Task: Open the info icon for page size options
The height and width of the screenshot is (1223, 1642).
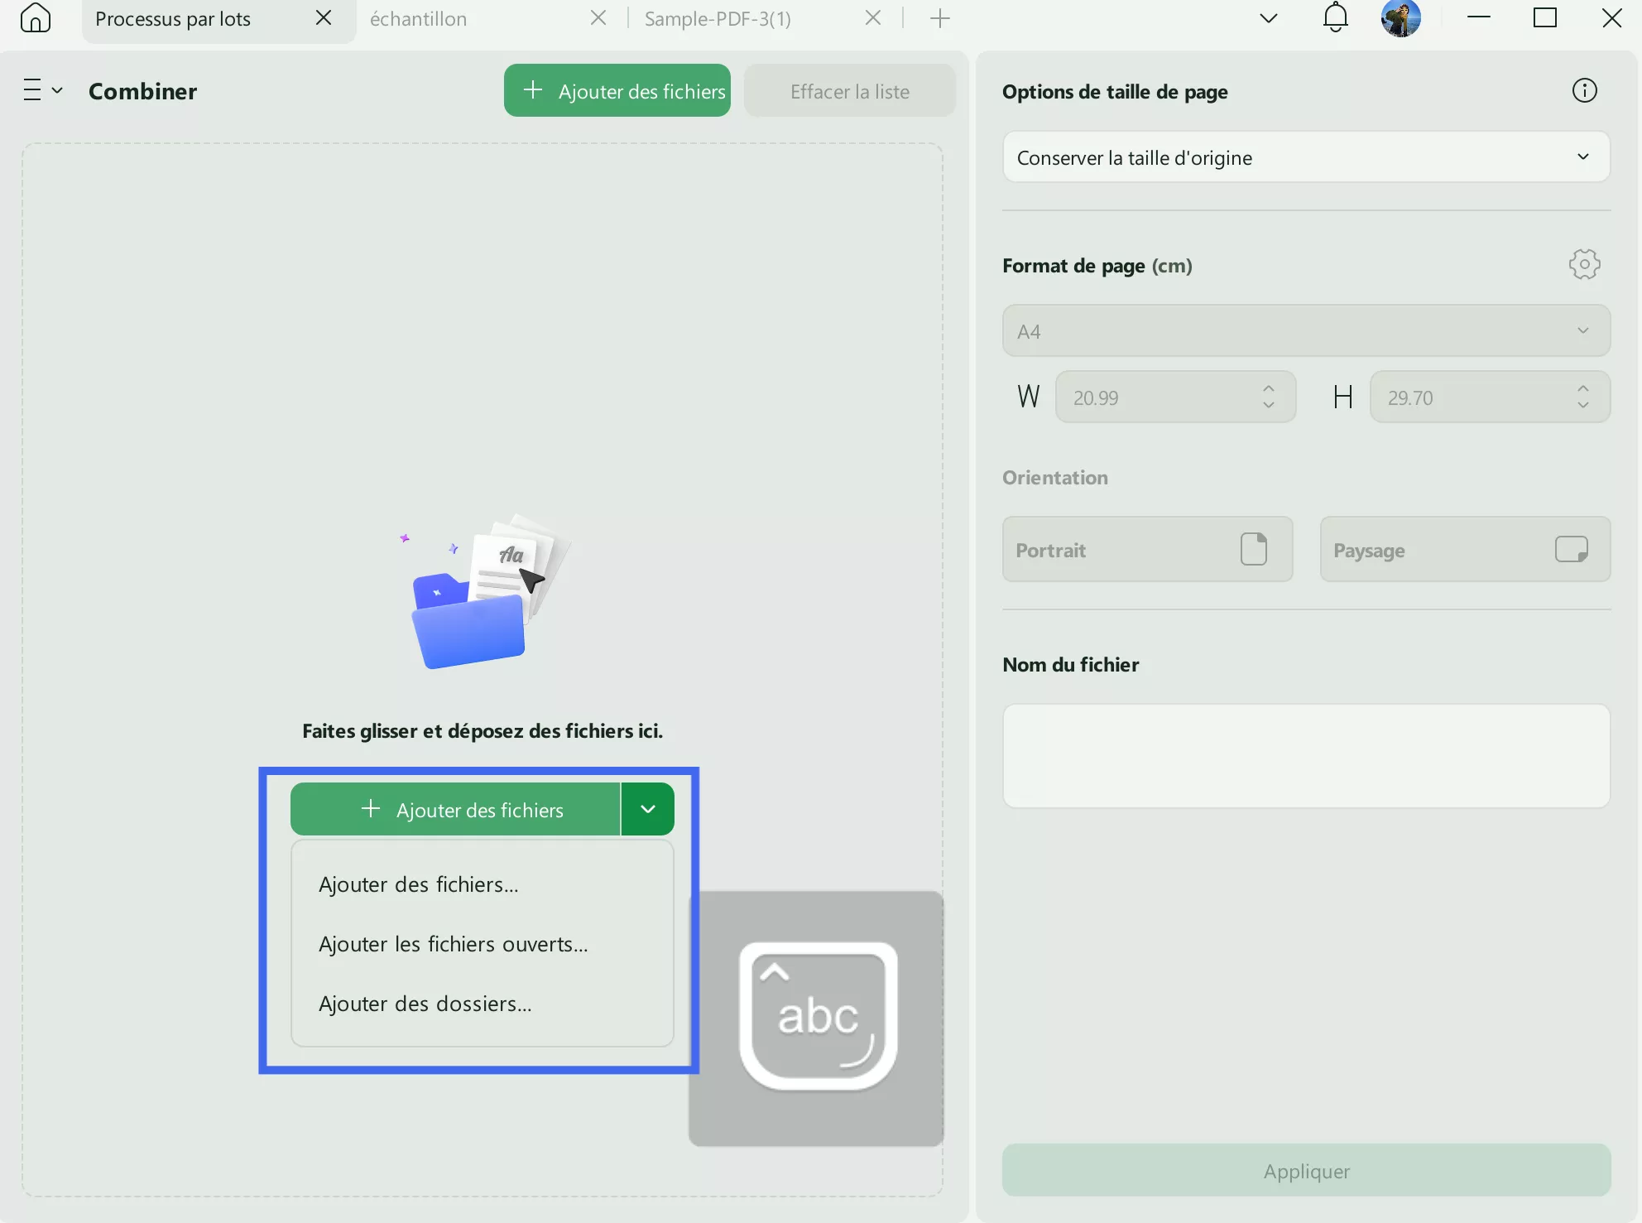Action: [1584, 91]
